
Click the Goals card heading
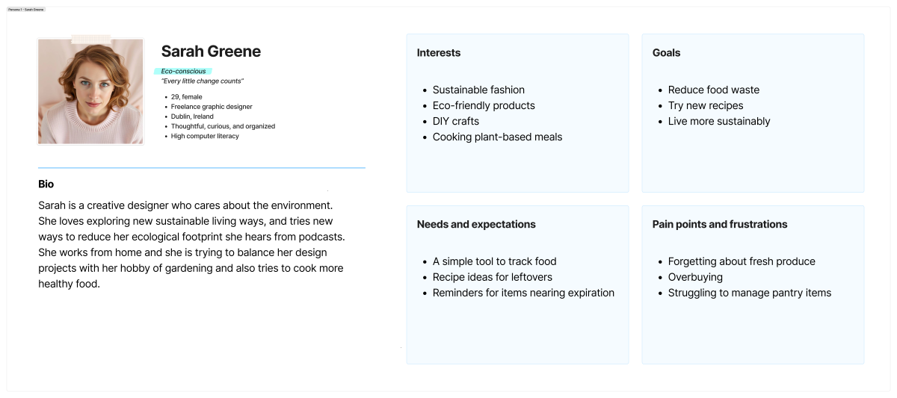tap(667, 53)
